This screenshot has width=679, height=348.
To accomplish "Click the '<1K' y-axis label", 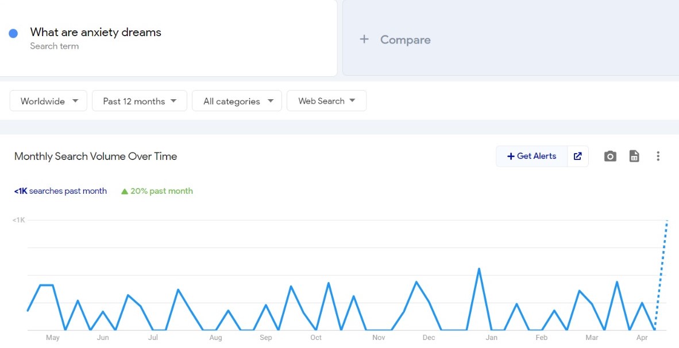I will (x=18, y=221).
